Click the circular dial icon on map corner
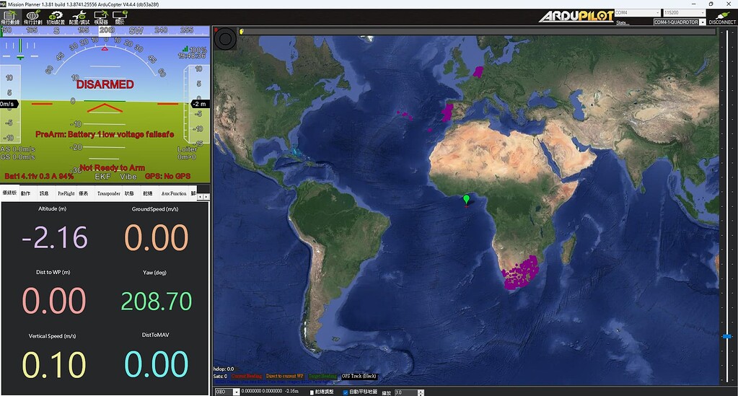738x396 pixels. 226,38
